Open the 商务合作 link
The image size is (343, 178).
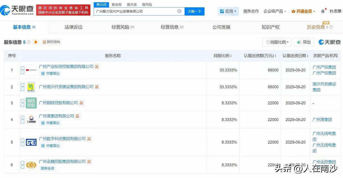[251, 11]
